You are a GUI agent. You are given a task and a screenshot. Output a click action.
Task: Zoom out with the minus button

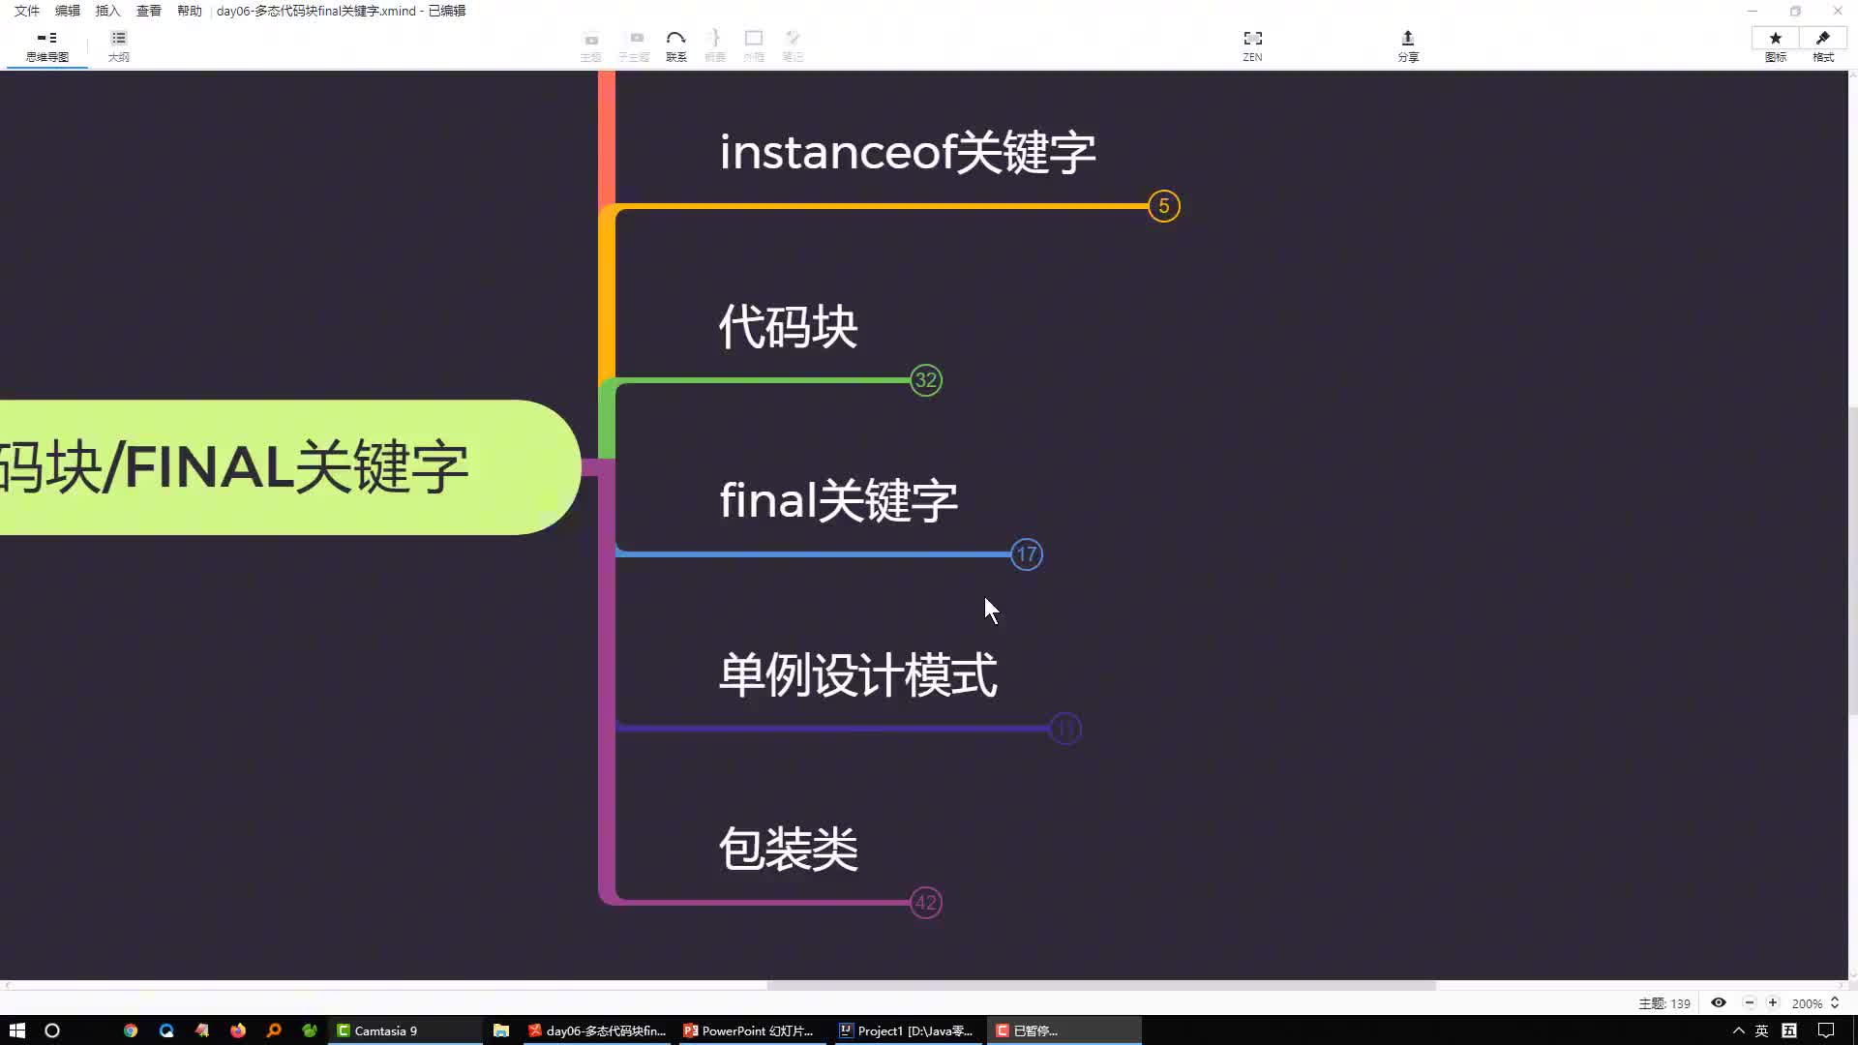(x=1749, y=1003)
